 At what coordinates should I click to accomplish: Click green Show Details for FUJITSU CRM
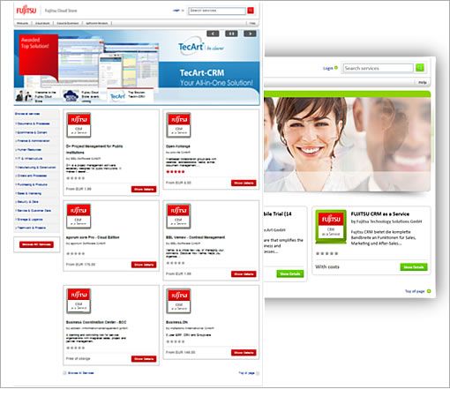[414, 267]
